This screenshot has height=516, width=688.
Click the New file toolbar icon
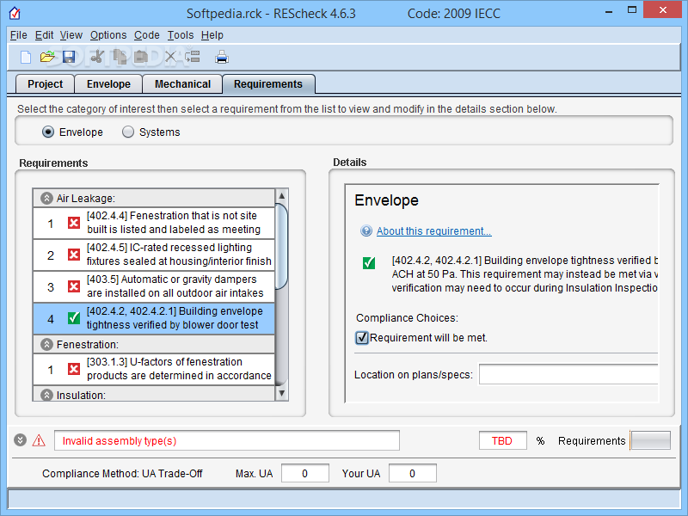pyautogui.click(x=26, y=57)
